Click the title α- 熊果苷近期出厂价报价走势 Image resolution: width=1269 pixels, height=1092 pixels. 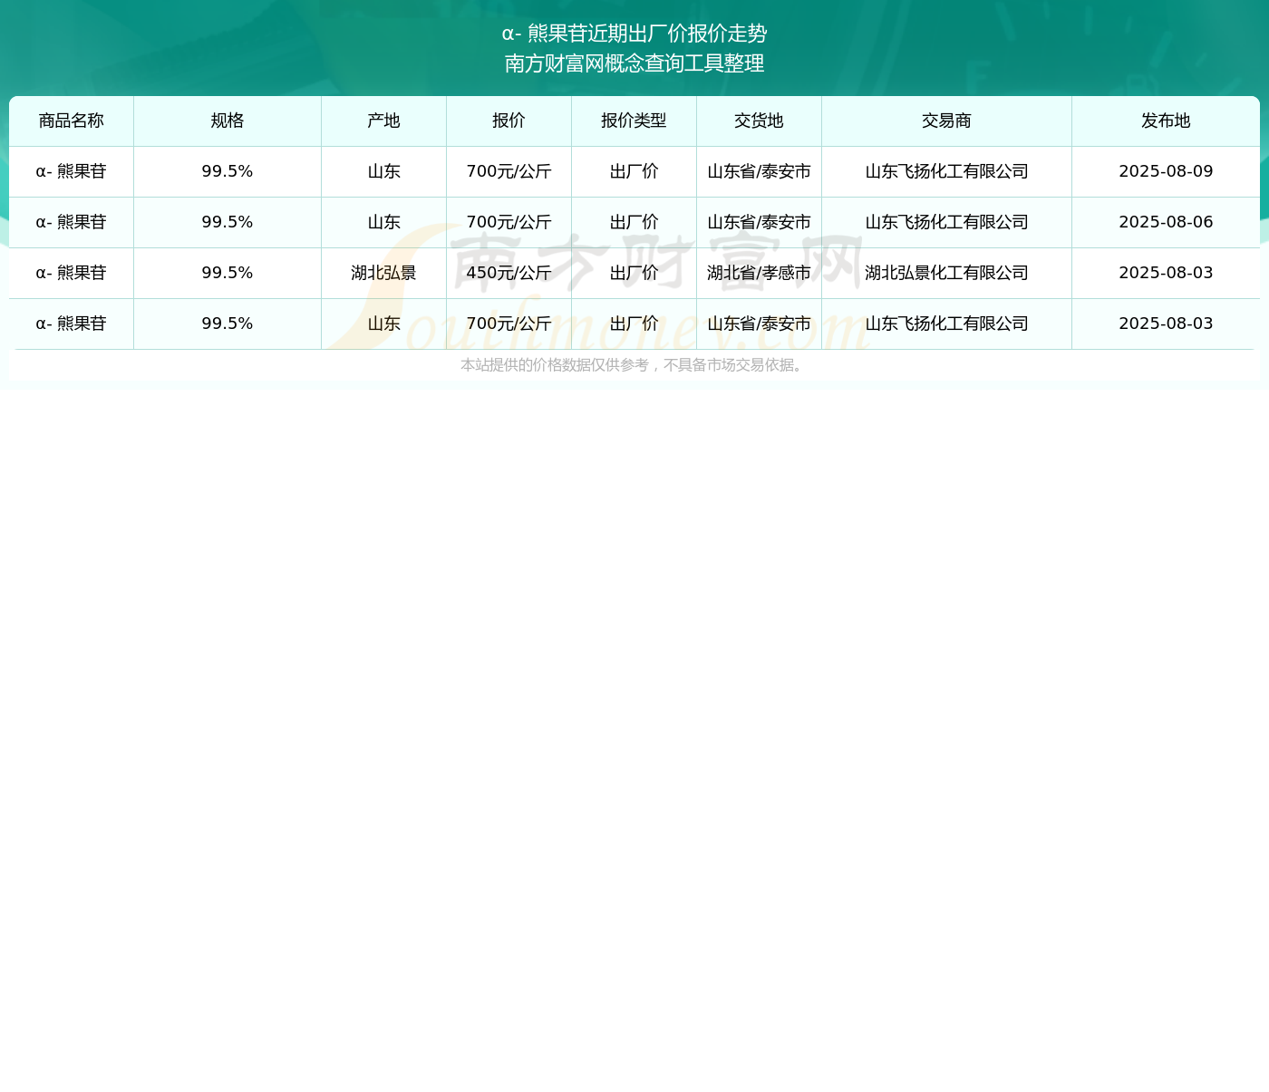(x=634, y=34)
